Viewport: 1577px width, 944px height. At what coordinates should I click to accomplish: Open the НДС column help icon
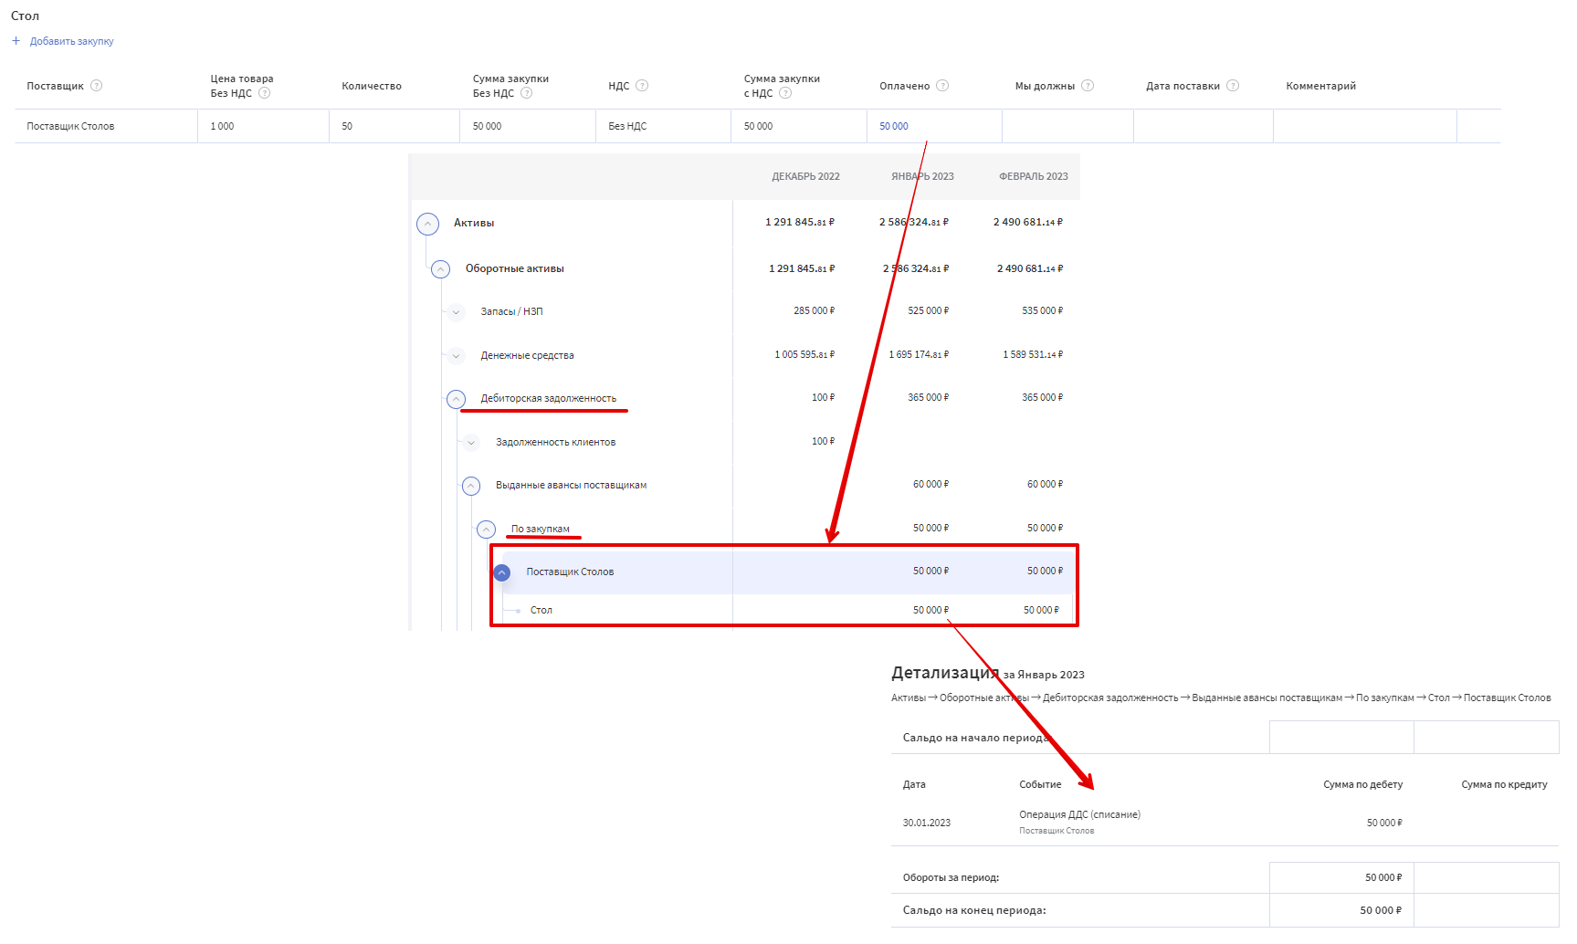click(642, 86)
